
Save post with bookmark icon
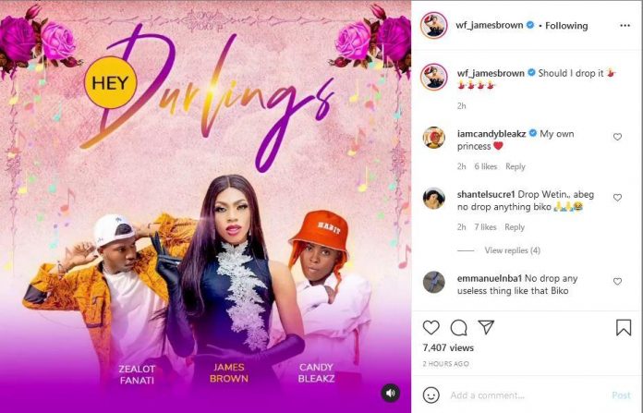click(x=624, y=327)
